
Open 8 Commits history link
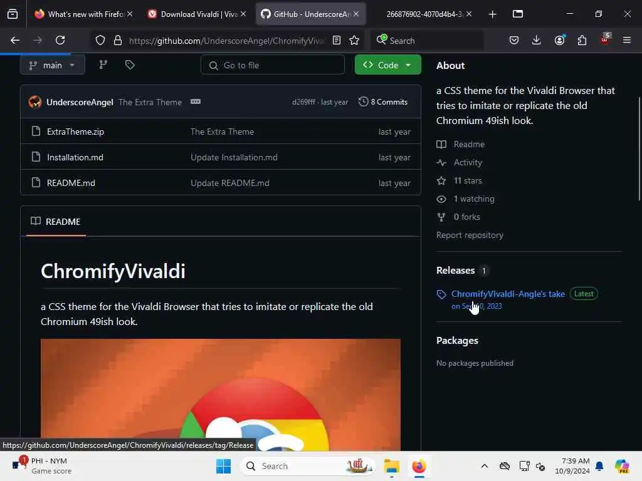coord(383,102)
